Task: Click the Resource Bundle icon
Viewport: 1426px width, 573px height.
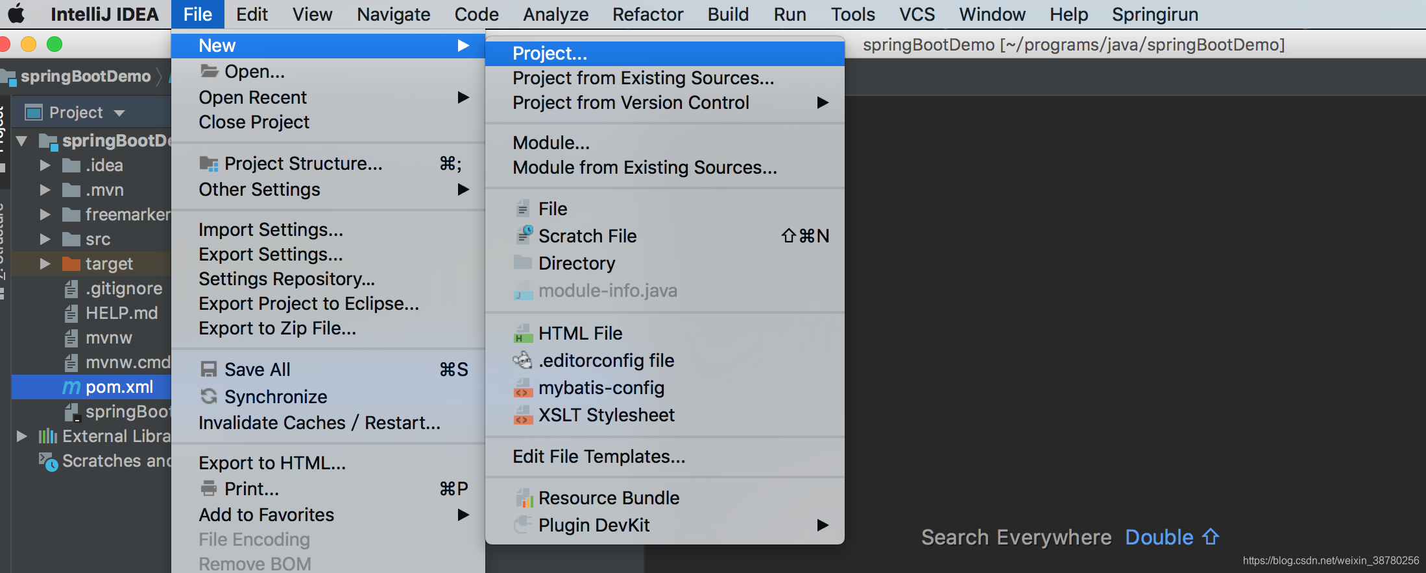Action: pyautogui.click(x=524, y=498)
